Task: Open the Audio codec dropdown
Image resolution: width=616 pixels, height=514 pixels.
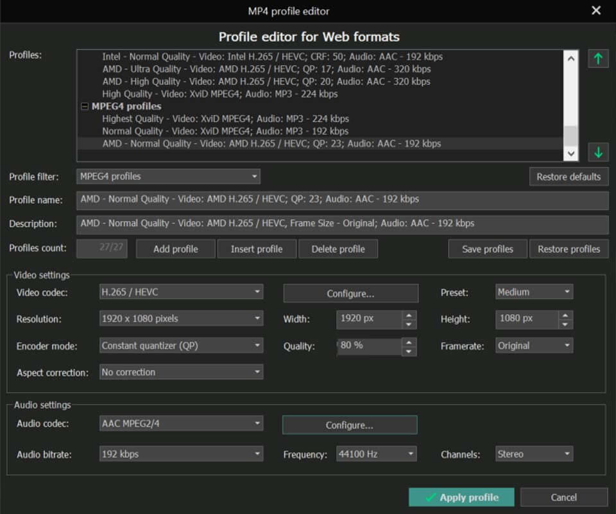Action: (181, 423)
